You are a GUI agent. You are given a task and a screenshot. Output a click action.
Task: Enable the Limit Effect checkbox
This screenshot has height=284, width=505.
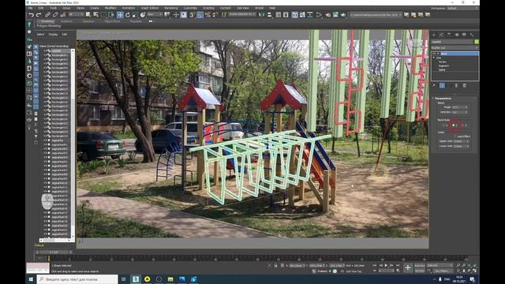pyautogui.click(x=455, y=136)
